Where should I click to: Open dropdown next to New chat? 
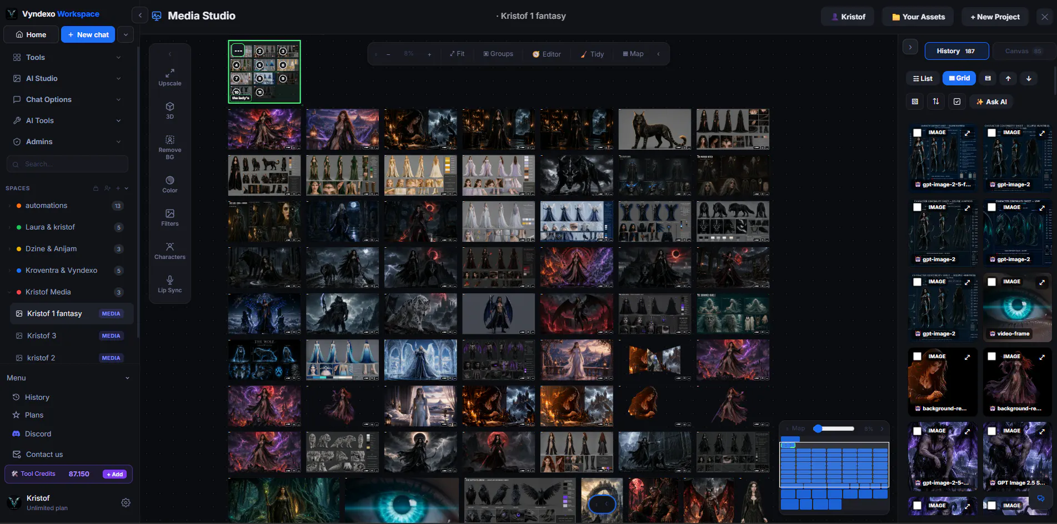[126, 34]
